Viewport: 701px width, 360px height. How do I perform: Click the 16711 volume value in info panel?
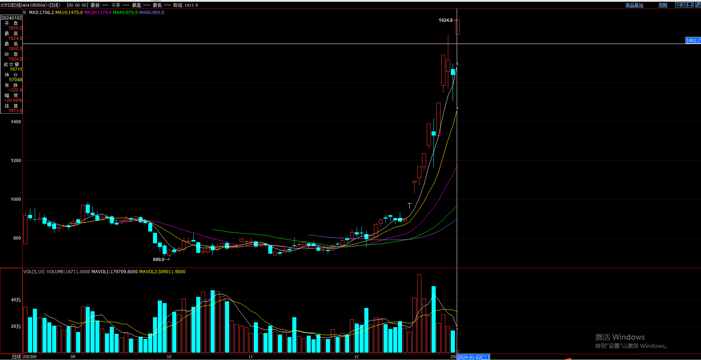click(x=16, y=69)
